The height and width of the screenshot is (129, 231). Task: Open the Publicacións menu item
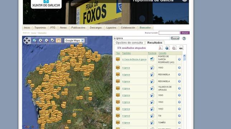pyautogui.click(x=78, y=28)
